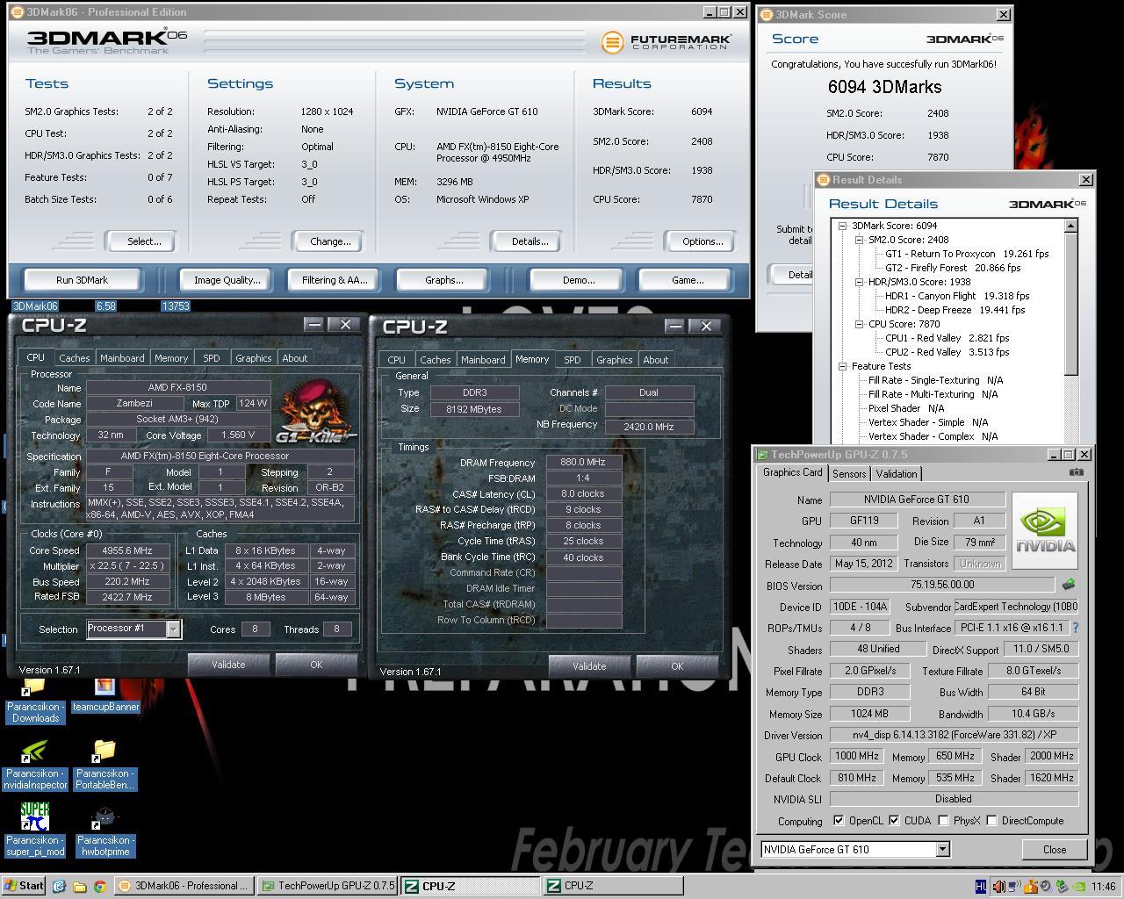Open About tab in left CPU-Z

295,358
